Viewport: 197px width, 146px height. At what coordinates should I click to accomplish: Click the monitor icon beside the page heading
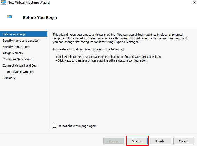(9, 17)
